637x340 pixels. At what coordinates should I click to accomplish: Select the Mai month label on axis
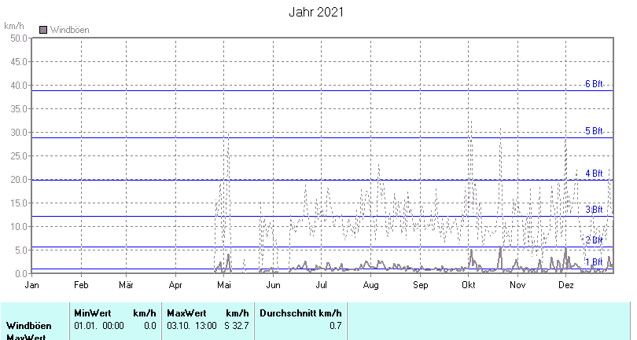225,284
